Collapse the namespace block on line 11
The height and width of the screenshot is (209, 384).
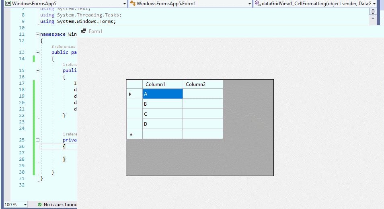tap(37, 34)
